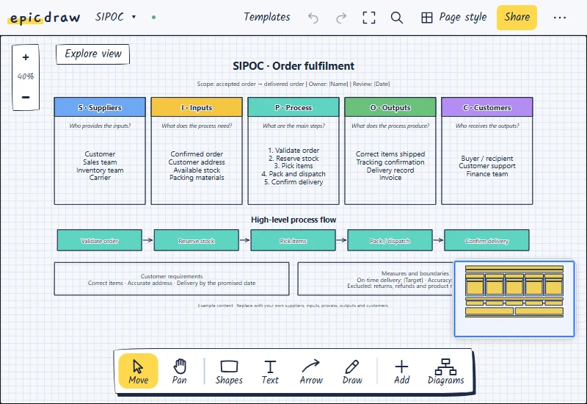Select the Validate order flow box
Image resolution: width=587 pixels, height=404 pixels.
pos(100,241)
